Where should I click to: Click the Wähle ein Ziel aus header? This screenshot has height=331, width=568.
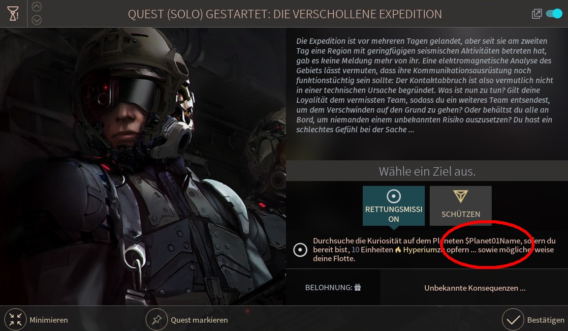tap(427, 171)
